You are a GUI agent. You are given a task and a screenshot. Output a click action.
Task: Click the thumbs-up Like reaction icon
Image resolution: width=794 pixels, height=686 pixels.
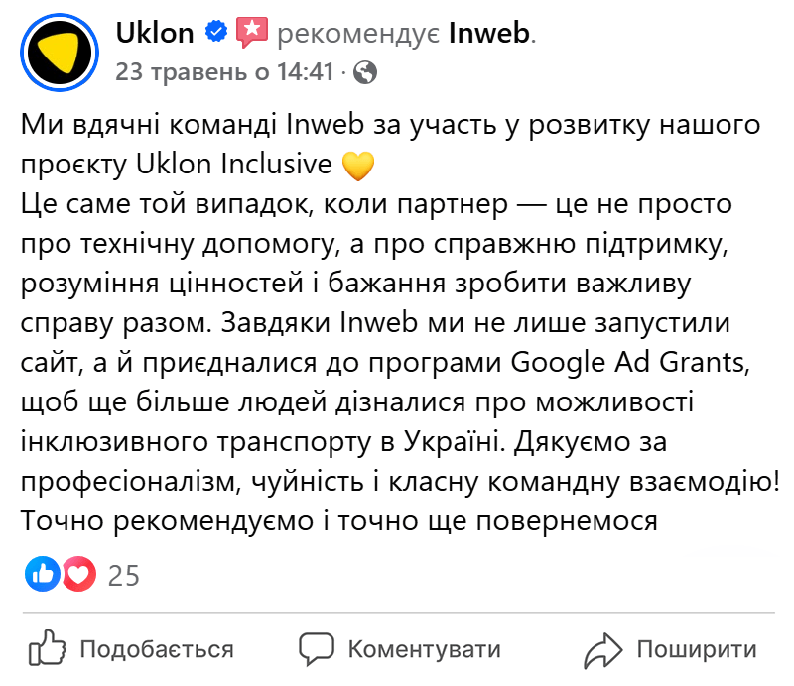pyautogui.click(x=42, y=574)
